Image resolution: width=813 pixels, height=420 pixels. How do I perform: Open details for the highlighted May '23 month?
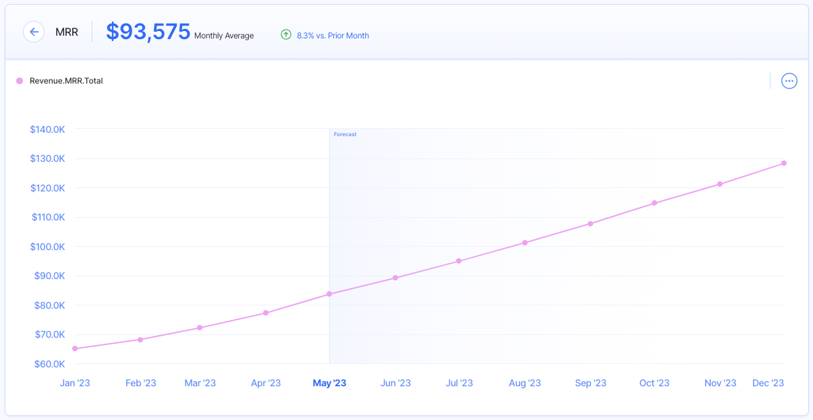(x=329, y=382)
